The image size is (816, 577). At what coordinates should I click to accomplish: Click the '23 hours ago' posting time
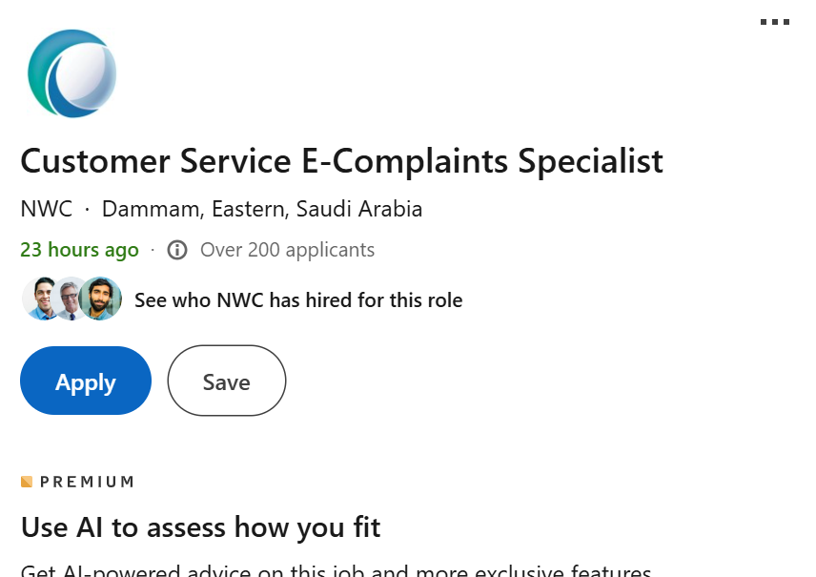tap(80, 251)
